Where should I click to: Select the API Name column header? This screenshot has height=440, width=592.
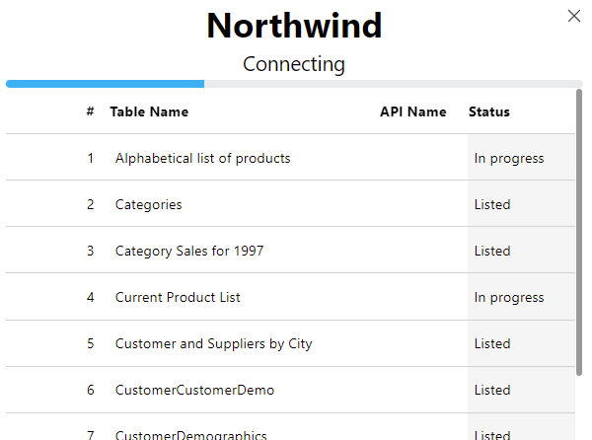[412, 111]
